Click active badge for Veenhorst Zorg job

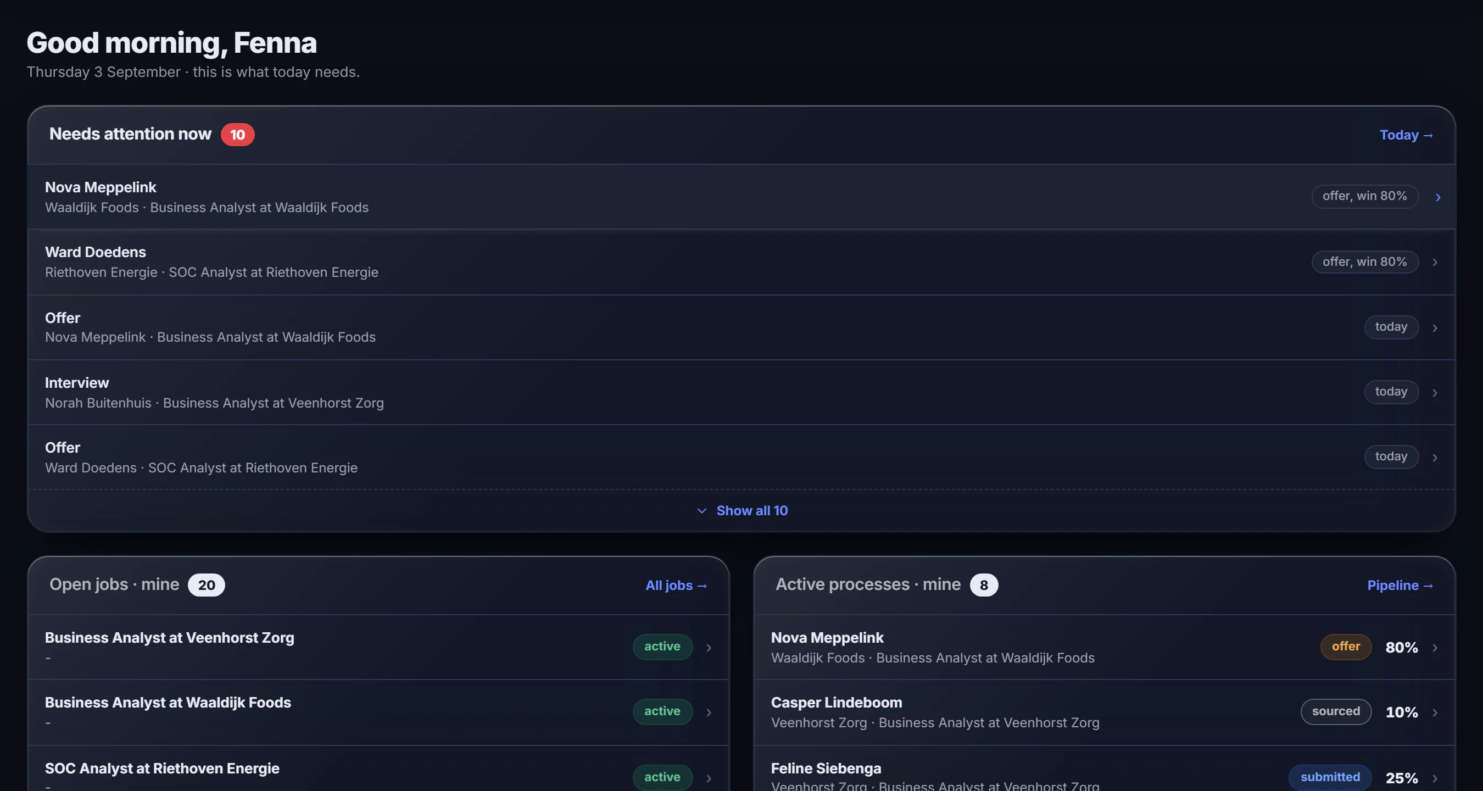point(662,647)
